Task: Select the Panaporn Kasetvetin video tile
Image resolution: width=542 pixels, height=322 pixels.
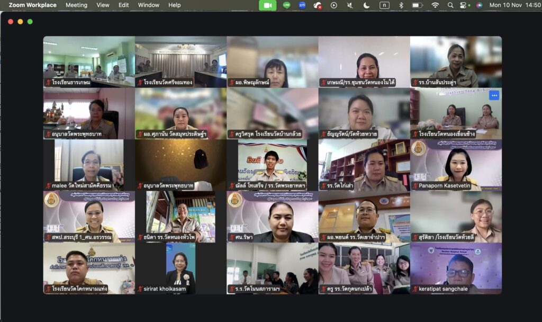Action: click(x=456, y=165)
